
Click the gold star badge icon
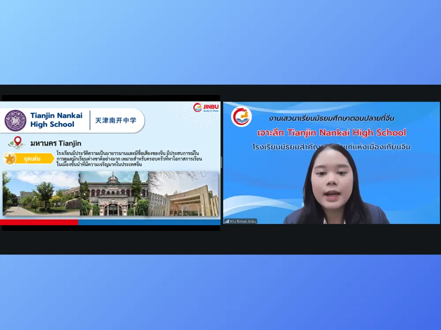(x=10, y=158)
